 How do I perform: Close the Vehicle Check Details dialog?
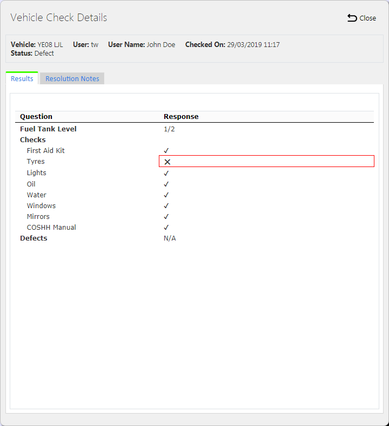361,18
